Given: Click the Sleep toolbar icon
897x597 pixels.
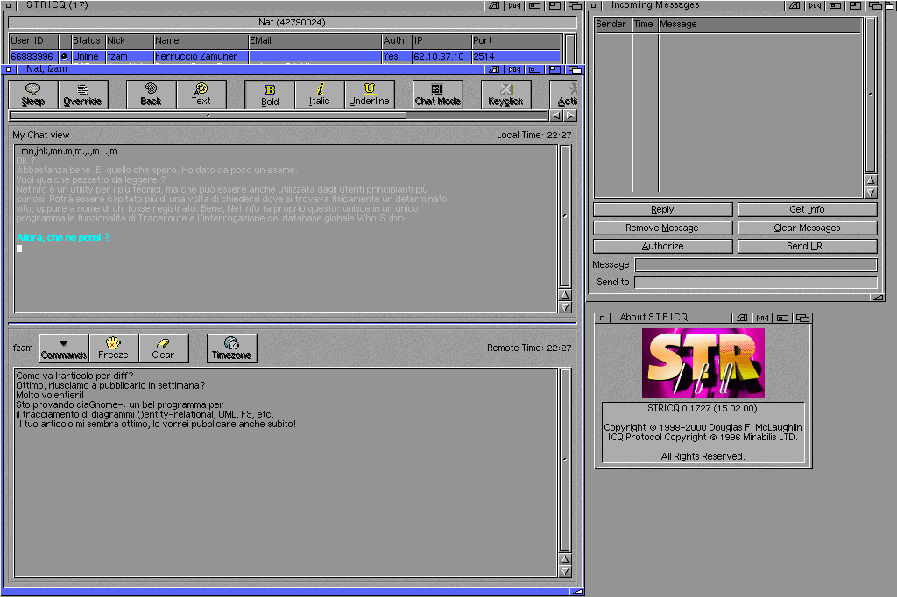Looking at the screenshot, I should 33,94.
